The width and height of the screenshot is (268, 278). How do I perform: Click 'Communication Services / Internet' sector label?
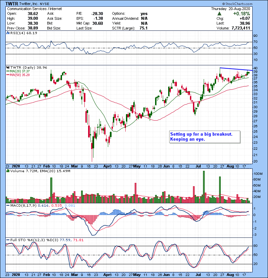point(35,9)
